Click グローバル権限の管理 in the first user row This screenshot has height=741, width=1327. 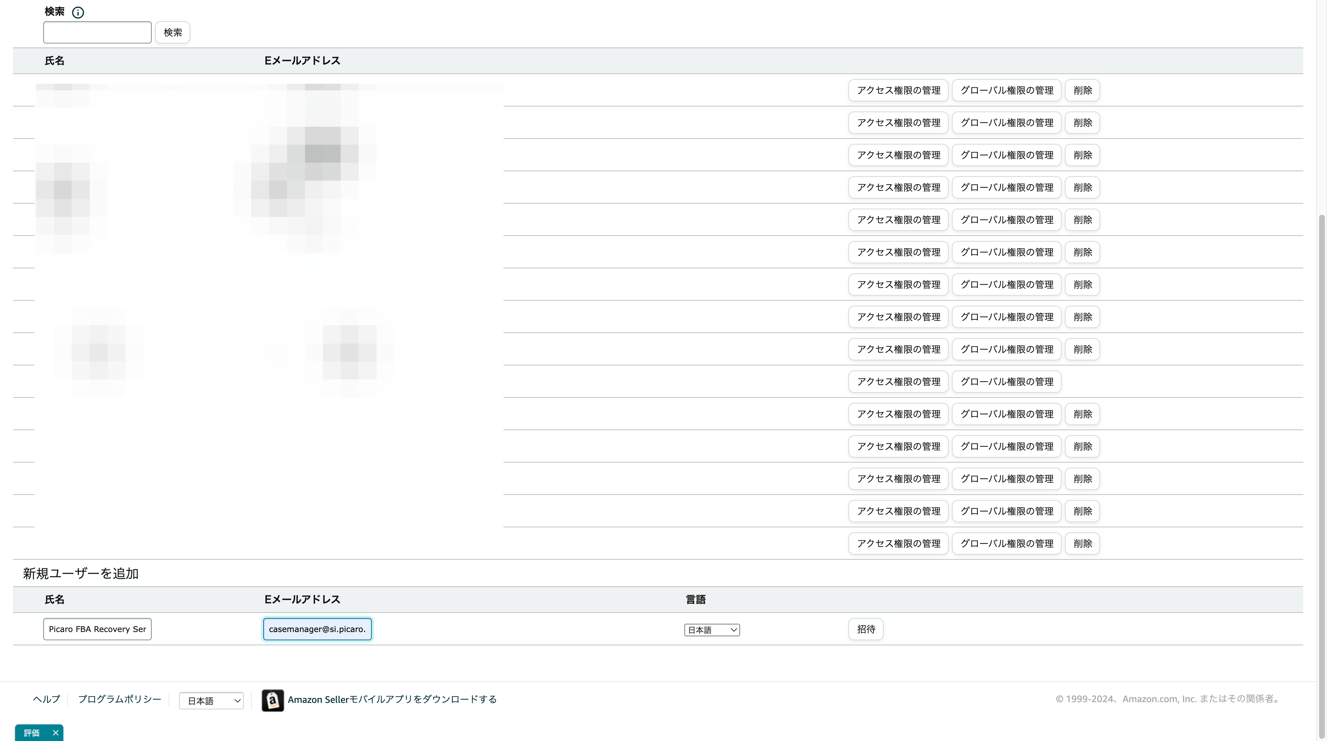[1007, 90]
